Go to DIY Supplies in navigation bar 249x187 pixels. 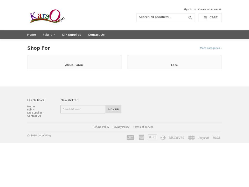click(x=72, y=35)
